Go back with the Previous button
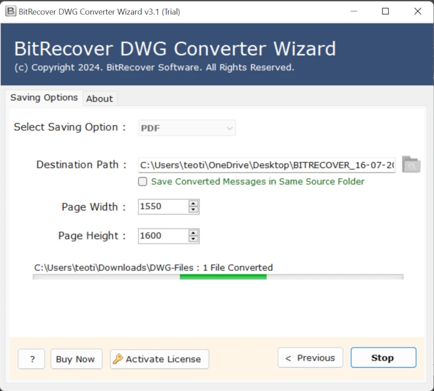The image size is (434, 391). point(310,357)
